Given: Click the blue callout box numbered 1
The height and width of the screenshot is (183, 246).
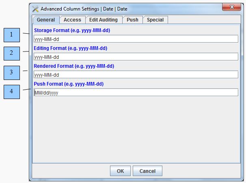Looking at the screenshot, I should click(x=11, y=35).
